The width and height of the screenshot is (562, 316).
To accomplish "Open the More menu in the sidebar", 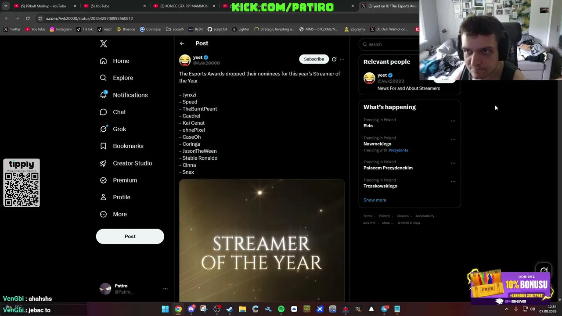I will click(x=113, y=214).
